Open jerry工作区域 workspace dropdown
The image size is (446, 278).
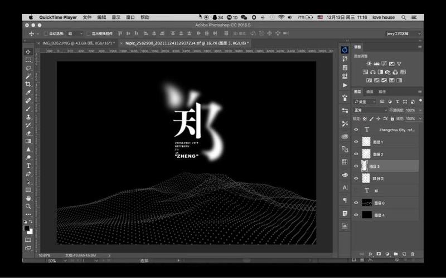403,33
